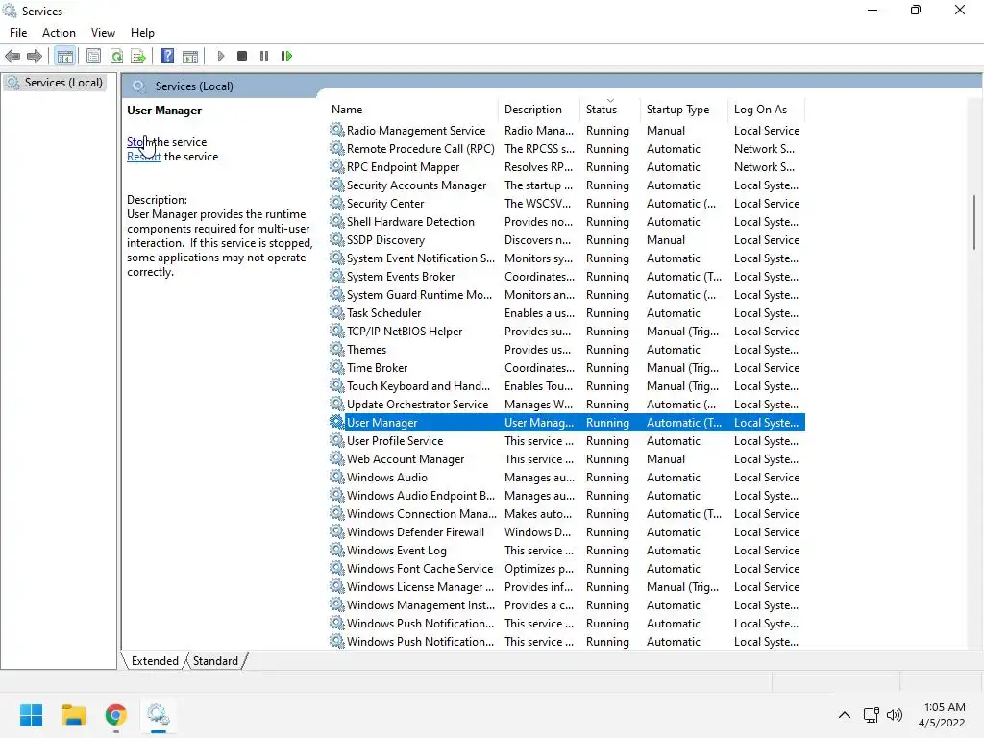
Task: Select the System Event Notification S... service row
Action: pos(567,258)
